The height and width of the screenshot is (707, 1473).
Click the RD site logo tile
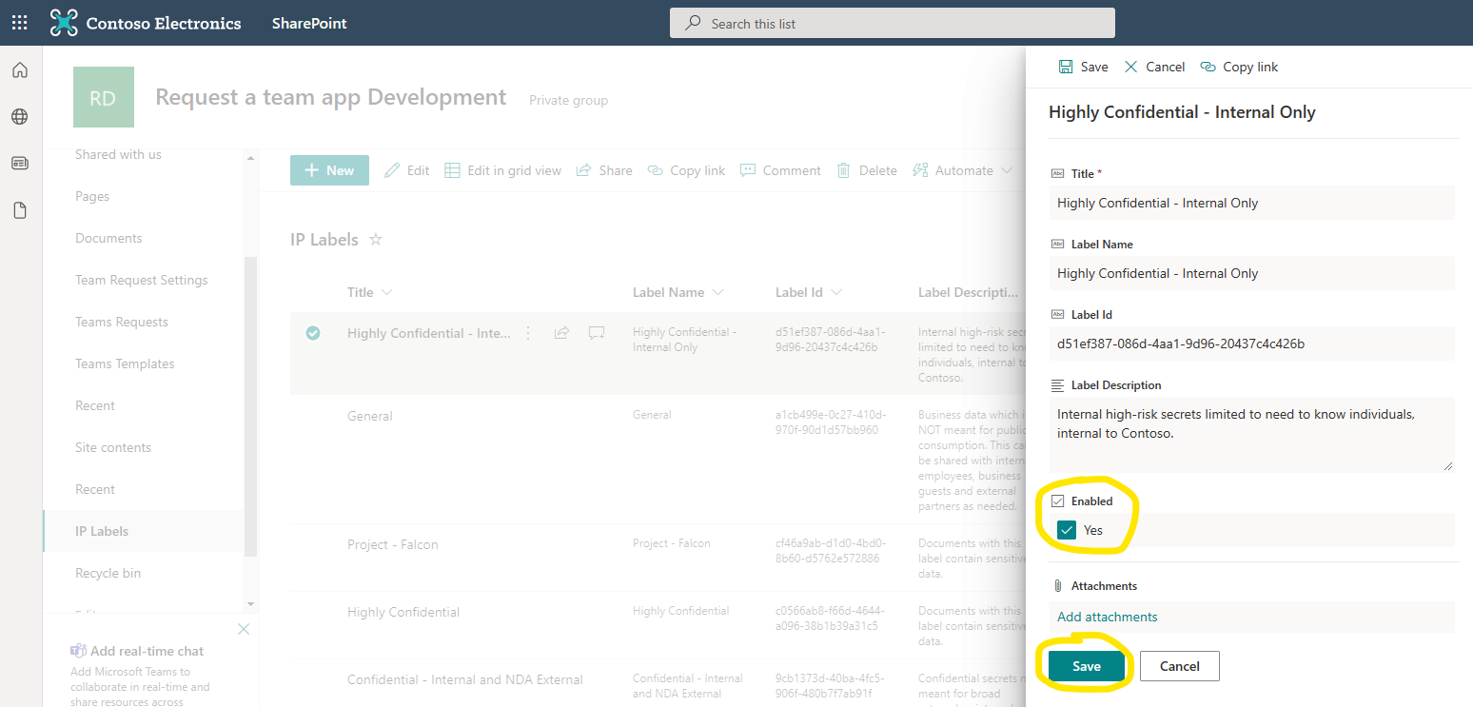103,97
